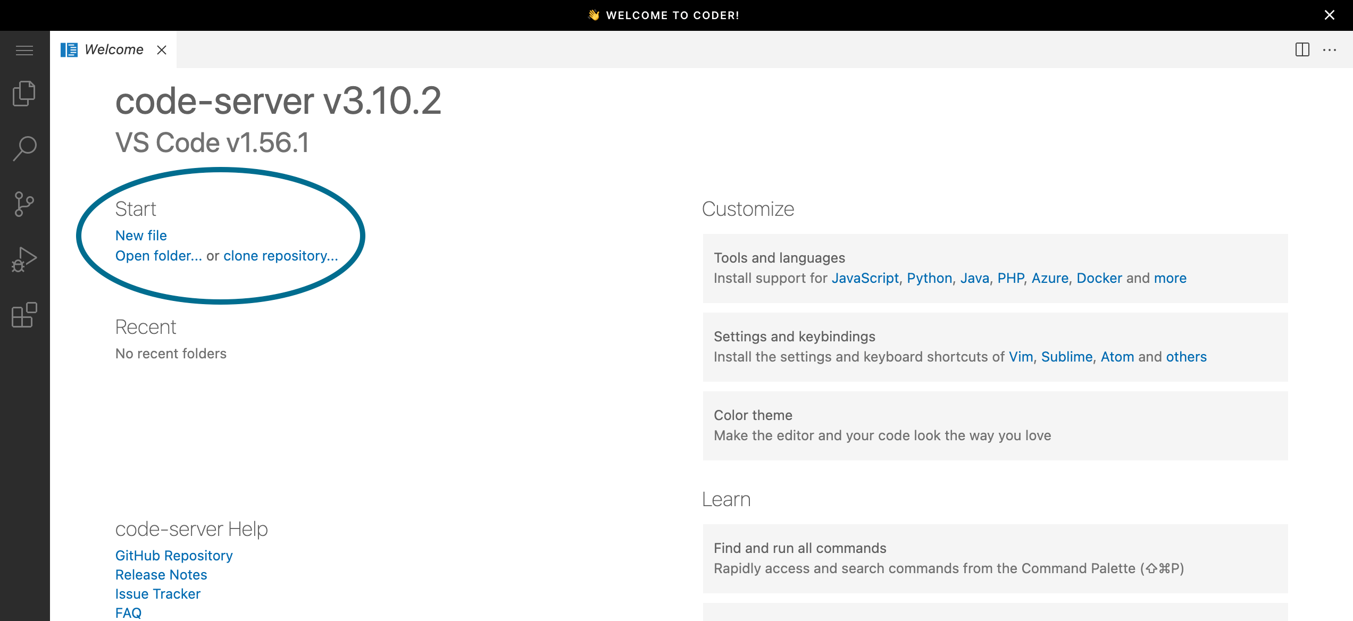This screenshot has width=1353, height=621.
Task: Click the hamburger menu icon
Action: tap(24, 50)
